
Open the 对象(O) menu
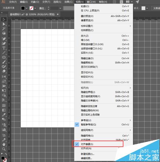point(35,2)
